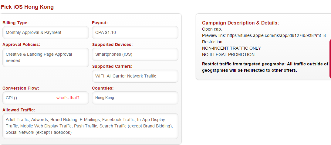Click the Approval Policies label
The width and height of the screenshot is (331, 145).
(x=21, y=44)
